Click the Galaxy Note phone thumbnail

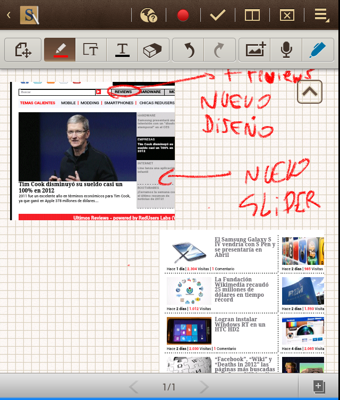tap(189, 252)
